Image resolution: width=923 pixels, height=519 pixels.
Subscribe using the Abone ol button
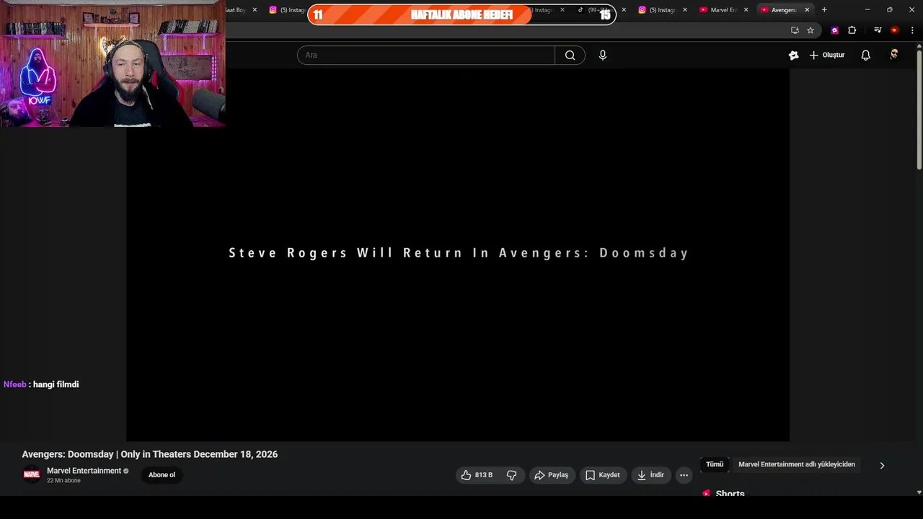click(162, 475)
